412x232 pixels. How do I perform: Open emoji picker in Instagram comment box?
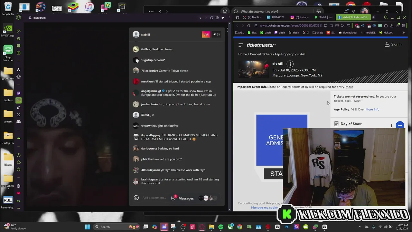click(x=136, y=198)
